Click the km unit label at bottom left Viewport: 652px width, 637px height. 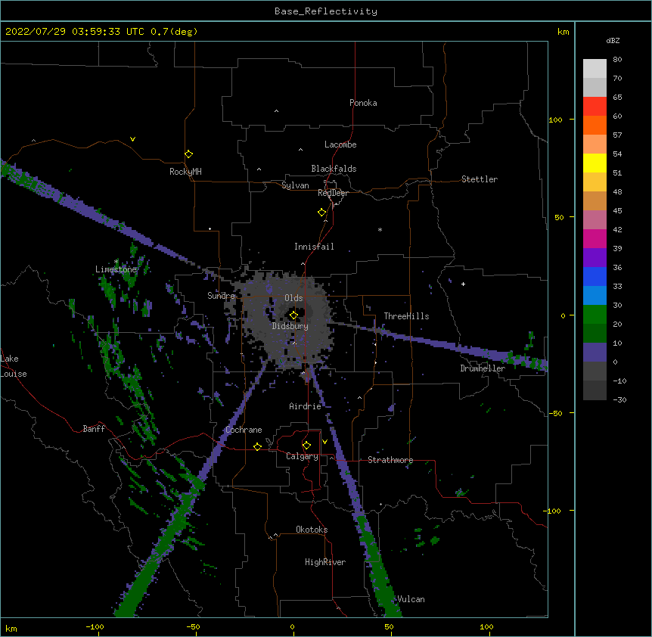pyautogui.click(x=11, y=629)
